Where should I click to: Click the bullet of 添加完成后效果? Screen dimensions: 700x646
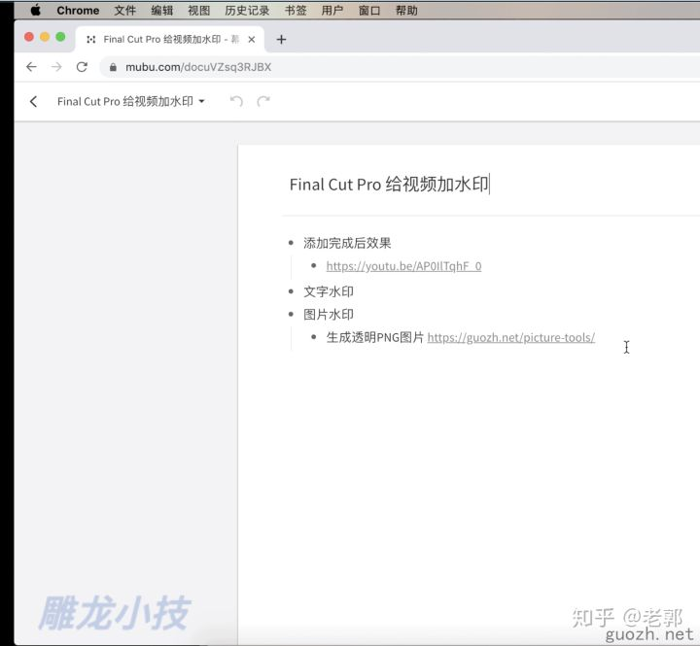click(291, 243)
